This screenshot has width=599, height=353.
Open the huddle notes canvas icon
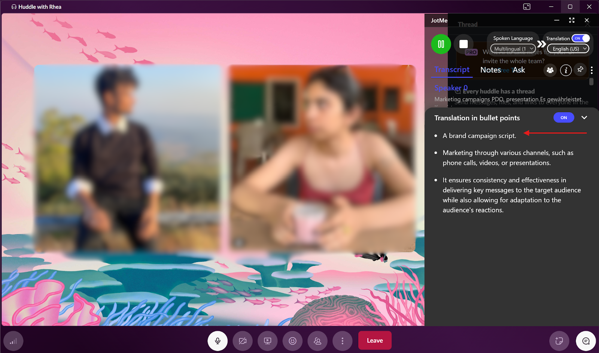(x=559, y=341)
